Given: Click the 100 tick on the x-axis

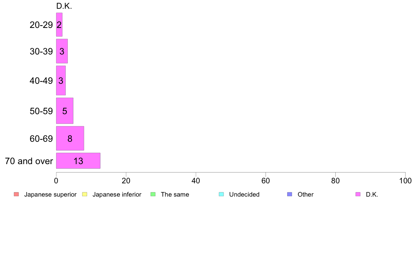Looking at the screenshot, I should coord(405,181).
